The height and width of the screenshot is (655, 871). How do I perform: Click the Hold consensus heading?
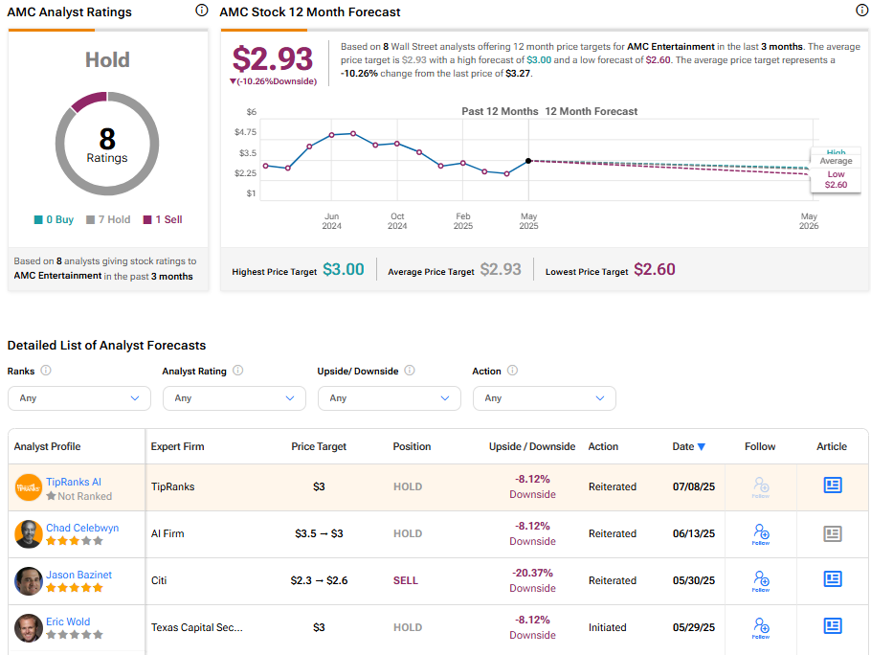pos(107,60)
